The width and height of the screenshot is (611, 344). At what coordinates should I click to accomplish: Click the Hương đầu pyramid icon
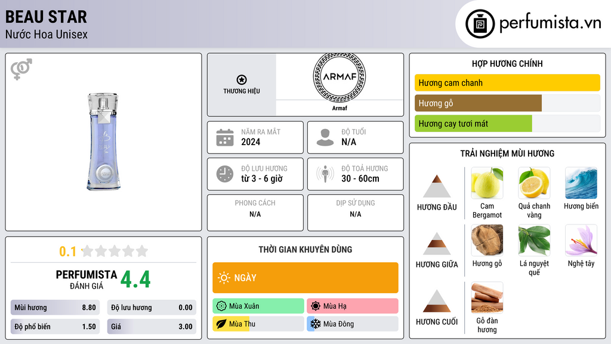[x=437, y=186]
